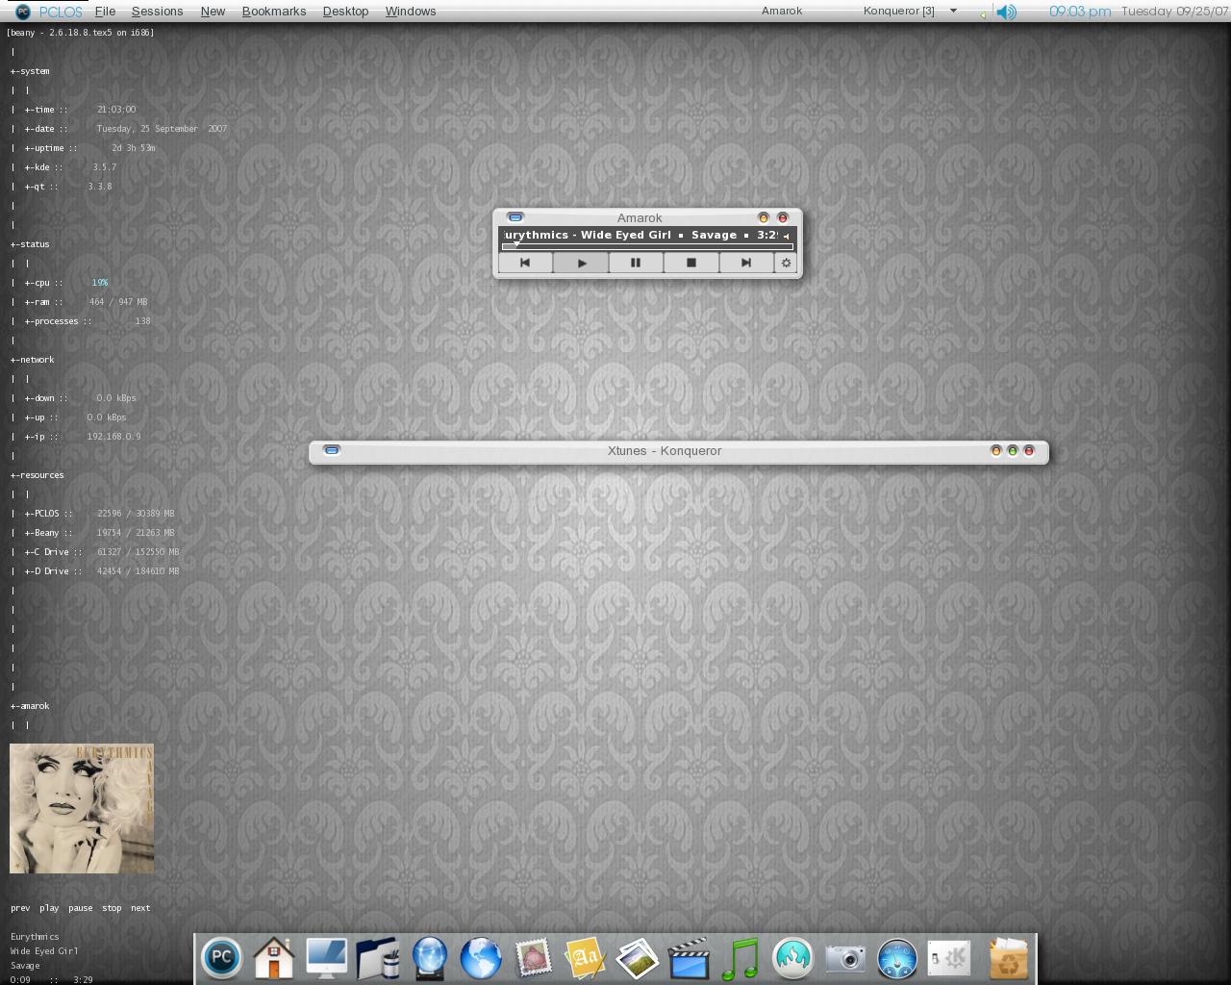The image size is (1231, 985).
Task: Stop playback in Amarok window
Action: click(691, 263)
